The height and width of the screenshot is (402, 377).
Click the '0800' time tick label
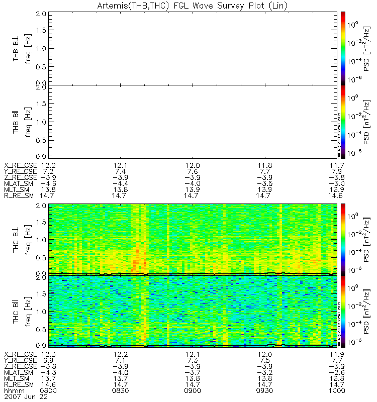(x=48, y=391)
